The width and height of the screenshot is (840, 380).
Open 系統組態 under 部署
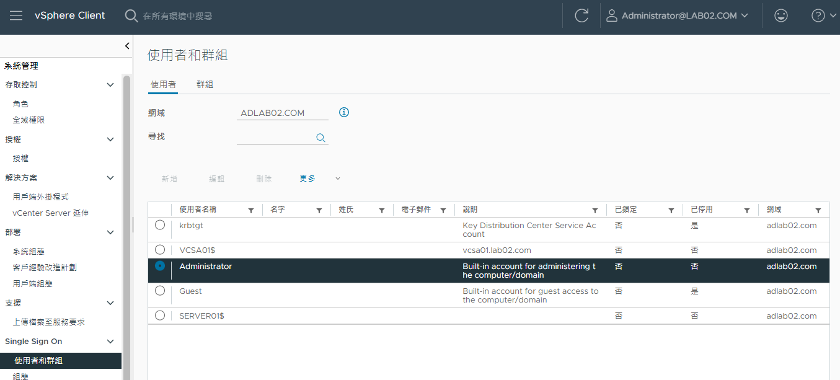(29, 252)
